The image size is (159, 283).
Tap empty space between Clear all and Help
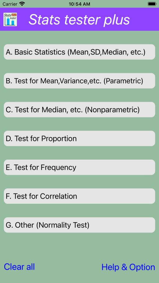point(68,267)
